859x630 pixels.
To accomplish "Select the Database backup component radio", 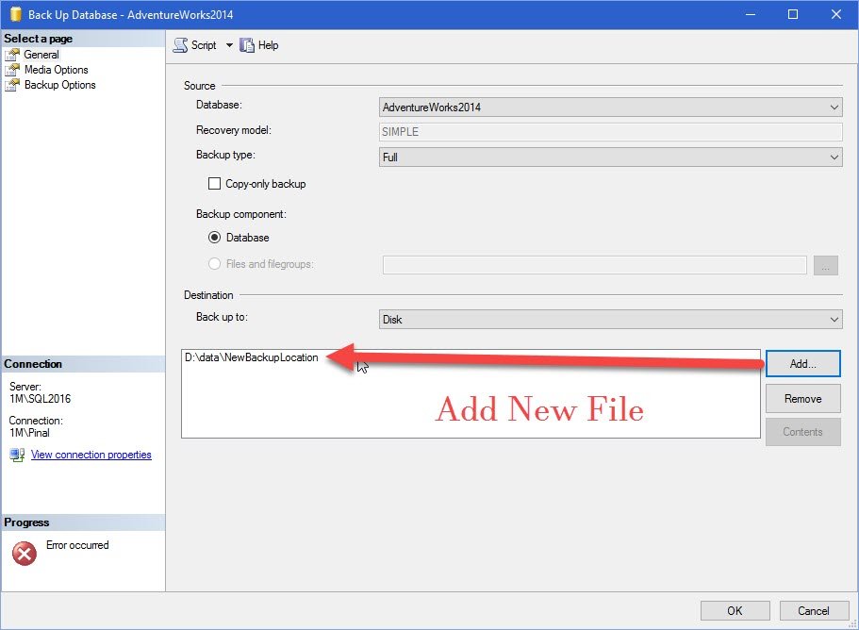I will click(x=214, y=238).
